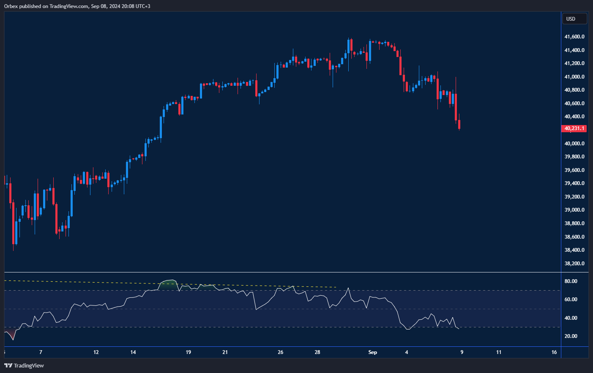Click date 16 on the time axis
593x373 pixels.
point(554,352)
